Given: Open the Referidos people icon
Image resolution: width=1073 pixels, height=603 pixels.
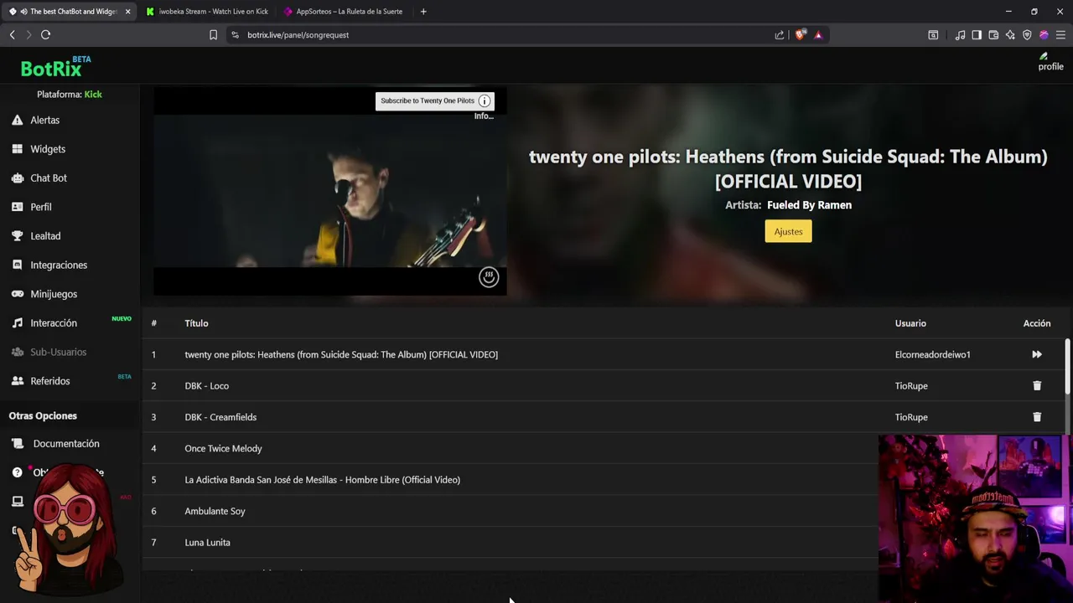Looking at the screenshot, I should coord(17,381).
